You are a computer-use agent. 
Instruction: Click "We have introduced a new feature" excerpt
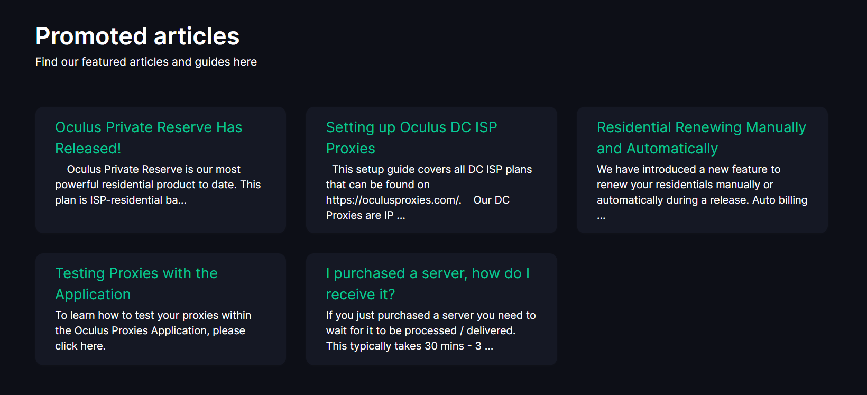point(688,169)
